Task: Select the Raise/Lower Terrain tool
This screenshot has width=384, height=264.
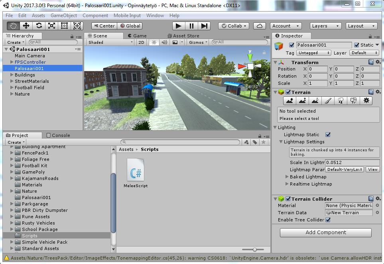Action: (x=289, y=100)
